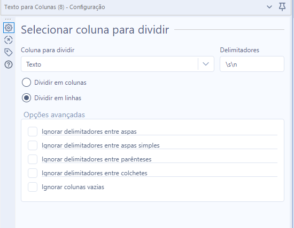Enable Ignorar delimitadores entre aspas

click(x=33, y=132)
